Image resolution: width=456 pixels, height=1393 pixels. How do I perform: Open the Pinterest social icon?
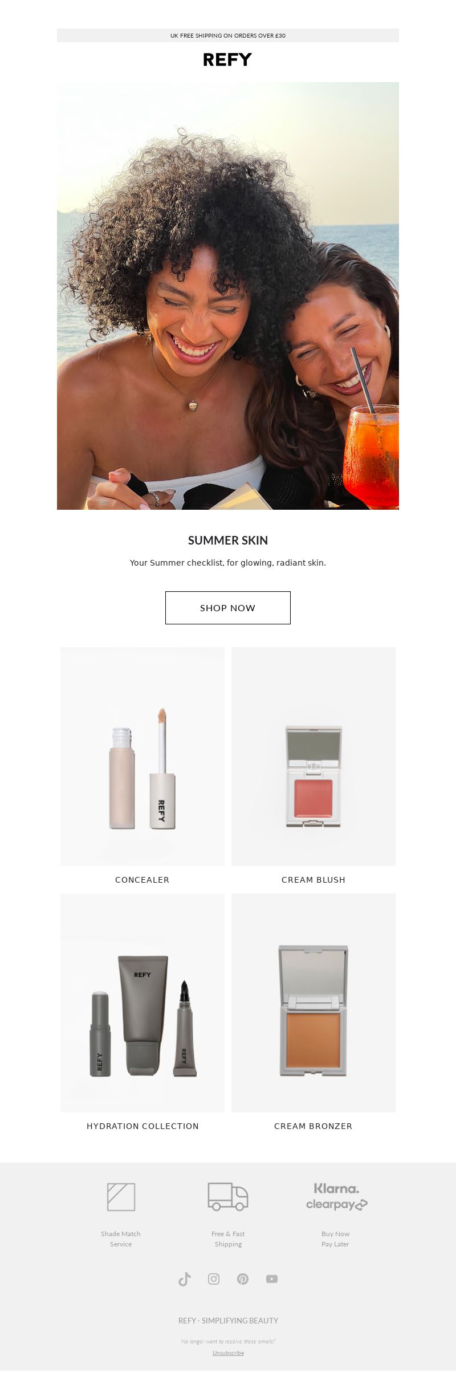[243, 1279]
